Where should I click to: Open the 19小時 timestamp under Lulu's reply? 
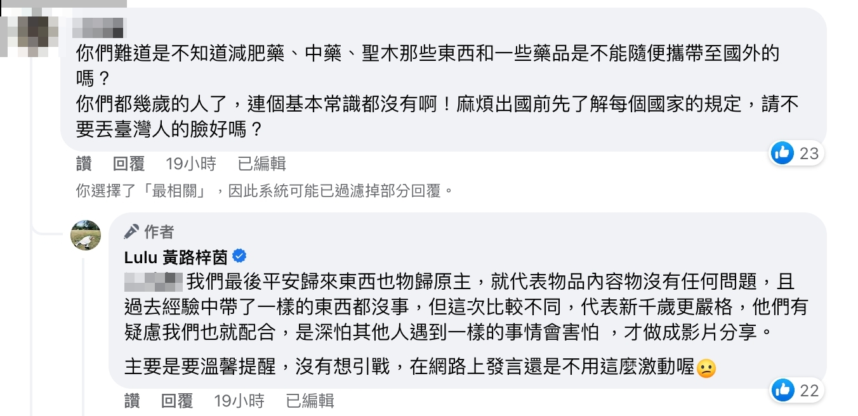239,401
